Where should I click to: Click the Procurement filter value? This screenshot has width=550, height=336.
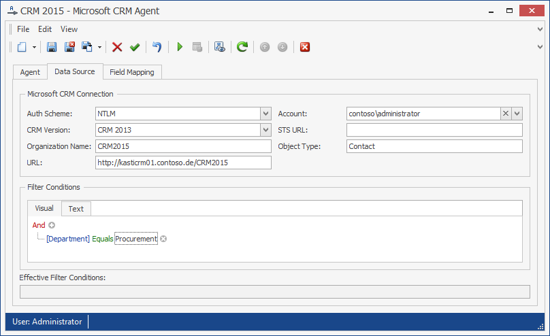tap(136, 239)
